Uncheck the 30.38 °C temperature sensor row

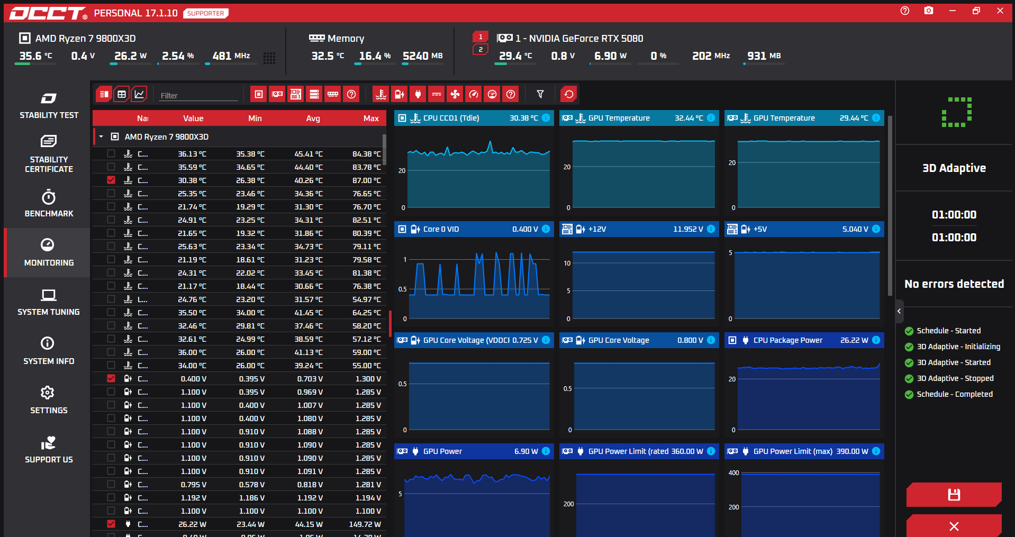click(x=111, y=180)
